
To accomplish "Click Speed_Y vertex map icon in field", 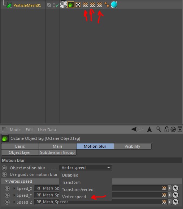I will click(x=164, y=195).
